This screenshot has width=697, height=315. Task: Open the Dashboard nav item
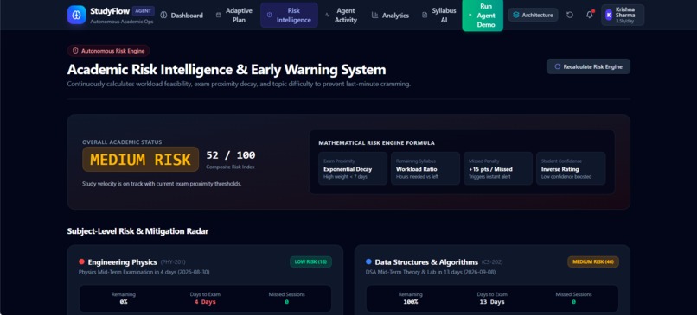[182, 15]
